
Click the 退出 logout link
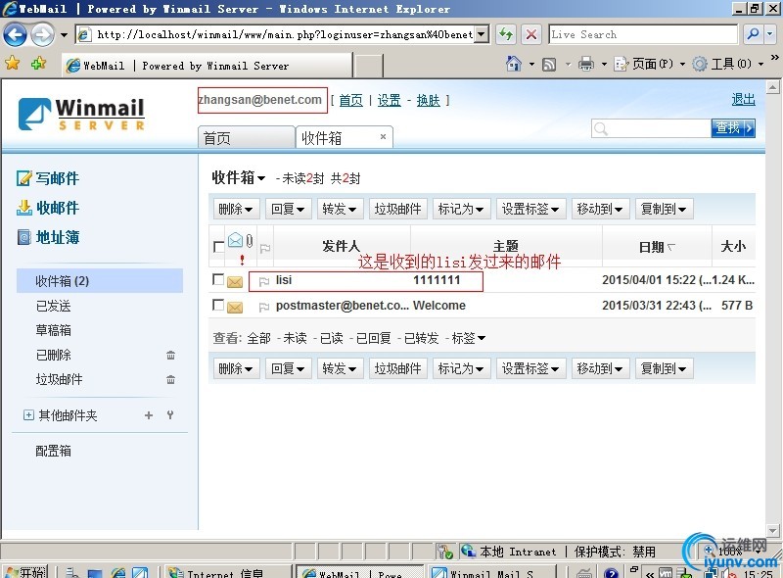(744, 100)
